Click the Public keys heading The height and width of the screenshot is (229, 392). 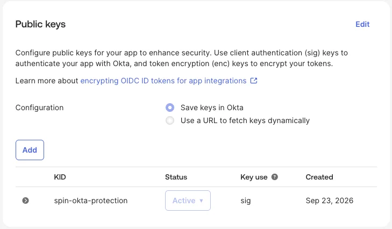40,24
